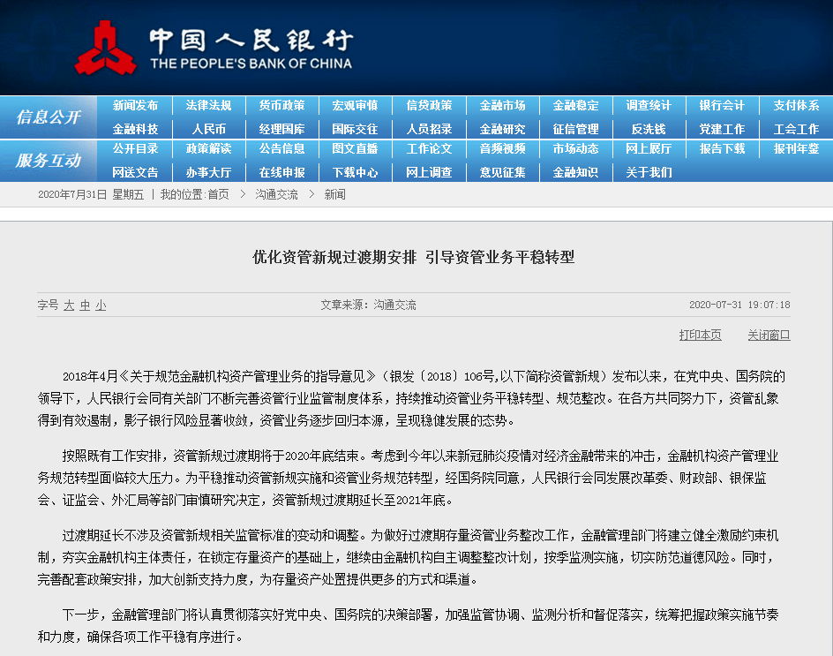Open 公开目录 under 服务互动
Viewport: 833px width, 656px height.
tap(136, 149)
